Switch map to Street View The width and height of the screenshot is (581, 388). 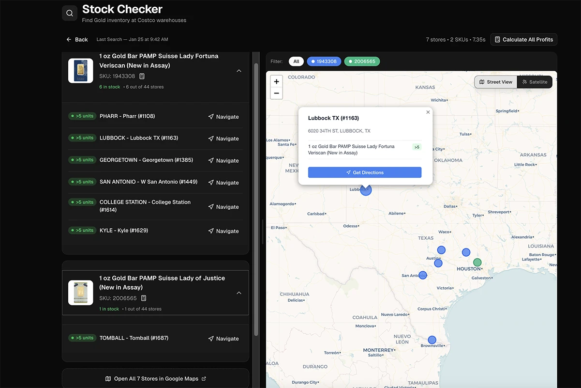[496, 82]
